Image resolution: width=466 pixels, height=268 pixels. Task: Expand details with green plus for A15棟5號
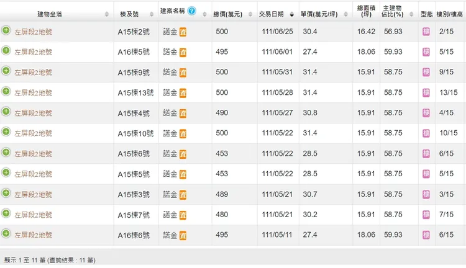click(6, 172)
